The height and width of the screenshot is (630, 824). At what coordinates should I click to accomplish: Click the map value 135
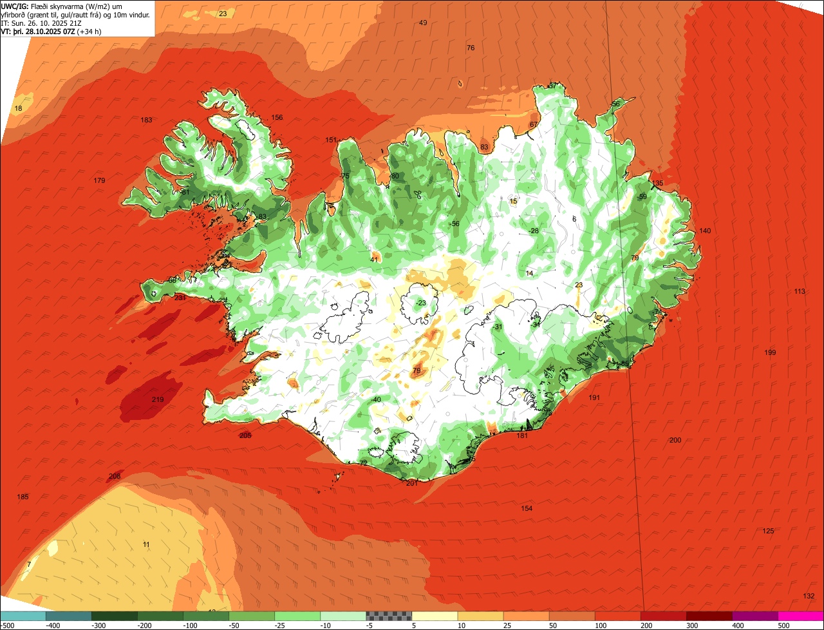(x=657, y=184)
